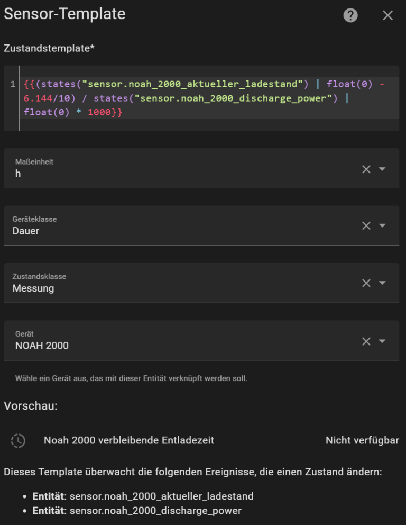Open the Maßeinheit dropdown
Image resolution: width=406 pixels, height=525 pixels.
382,168
